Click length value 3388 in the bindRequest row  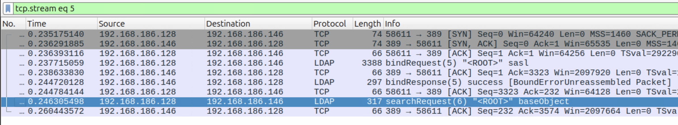[372, 63]
